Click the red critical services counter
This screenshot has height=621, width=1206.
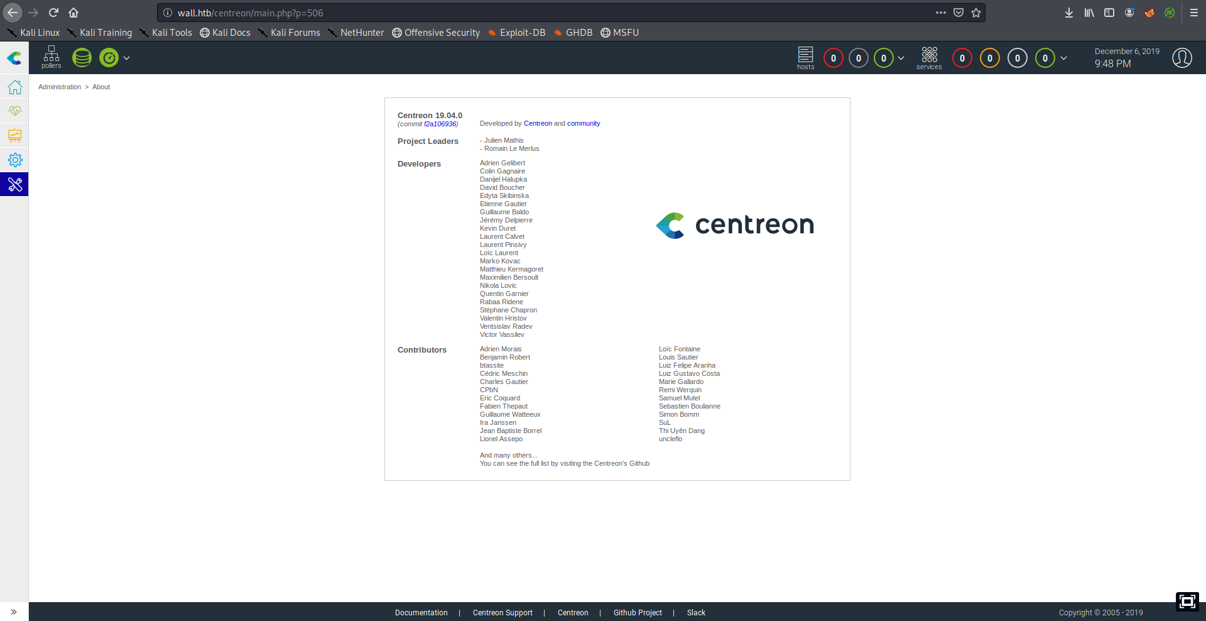tap(962, 58)
